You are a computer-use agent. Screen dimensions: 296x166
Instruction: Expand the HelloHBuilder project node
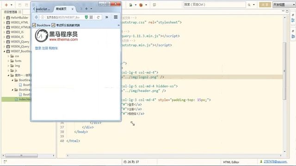(x=4, y=18)
